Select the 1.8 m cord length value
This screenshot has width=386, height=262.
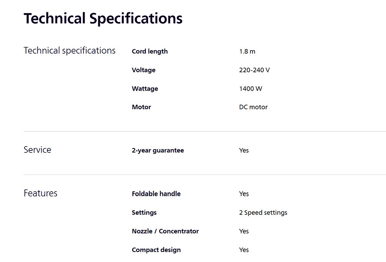(x=247, y=51)
